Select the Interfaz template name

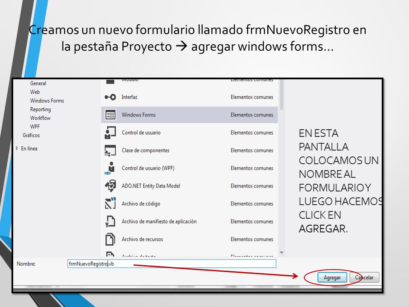pos(130,97)
